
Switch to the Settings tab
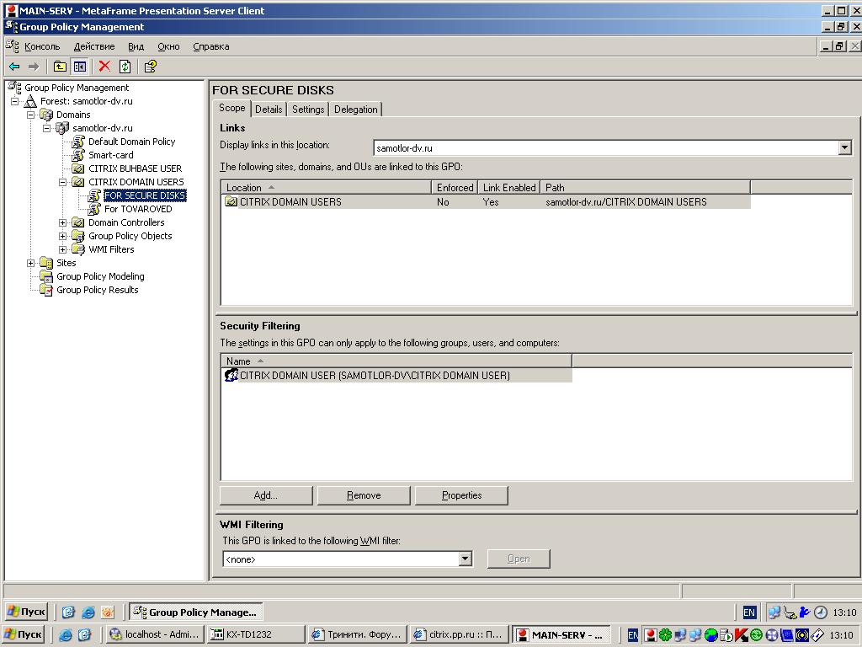(308, 110)
